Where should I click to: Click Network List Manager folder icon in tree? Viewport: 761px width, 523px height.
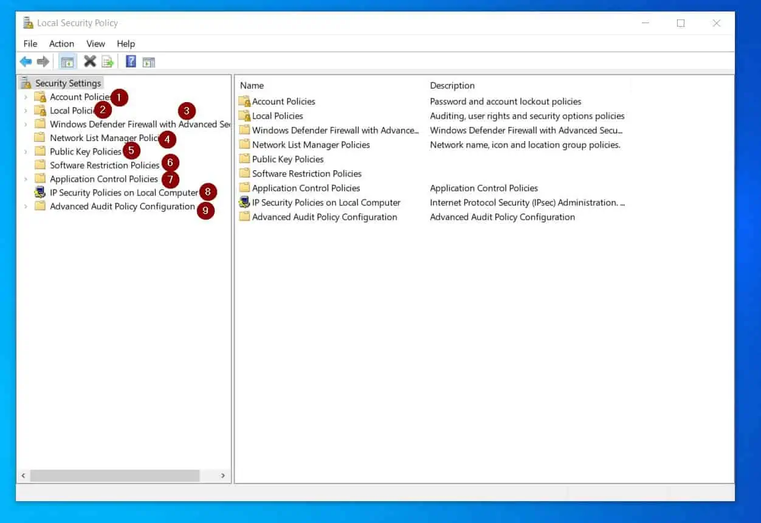[x=40, y=138]
